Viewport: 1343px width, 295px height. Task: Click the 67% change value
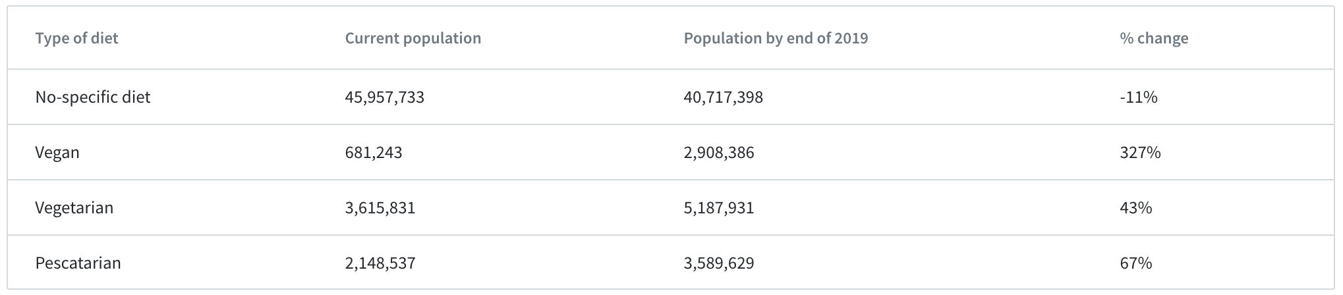(1135, 263)
